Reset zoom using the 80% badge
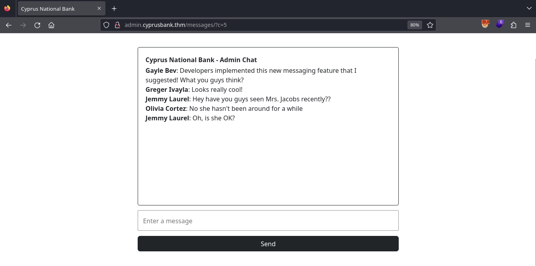The image size is (536, 266). pos(414,25)
